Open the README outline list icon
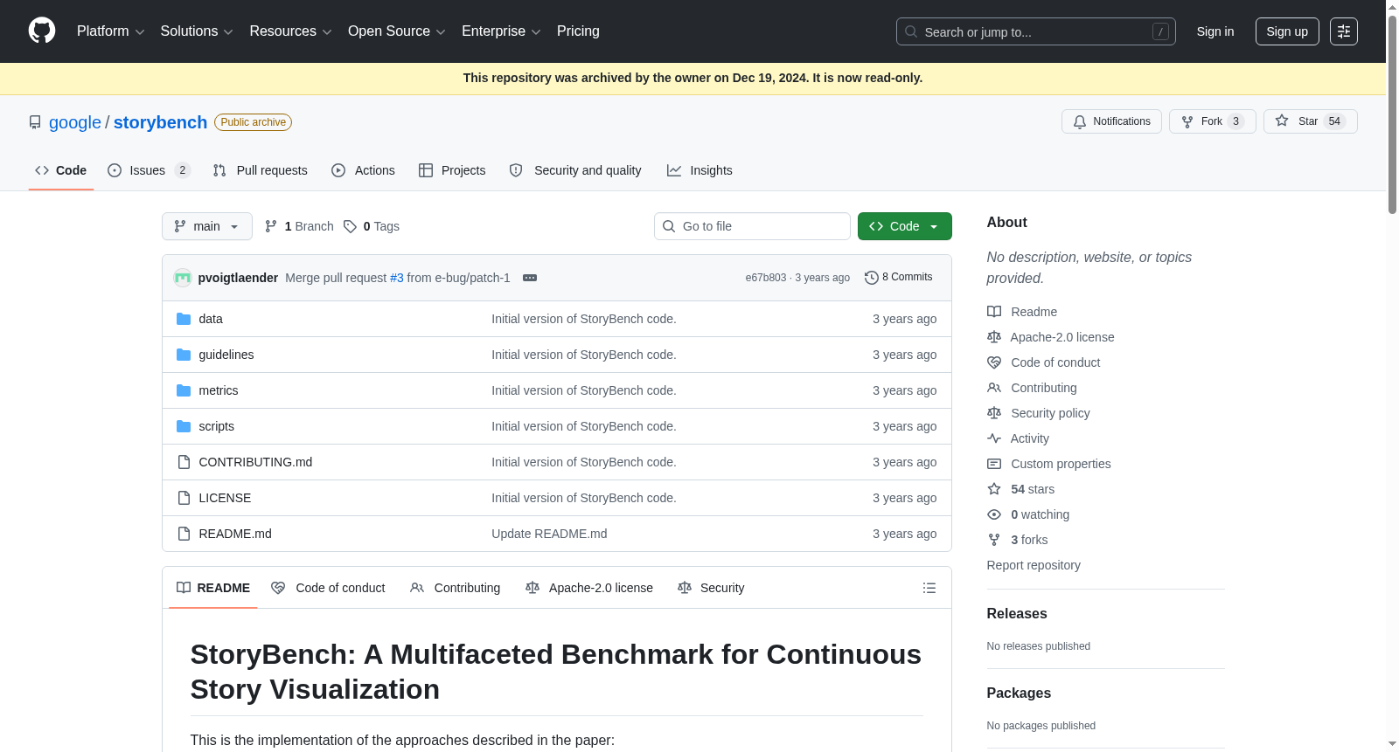 coord(929,588)
